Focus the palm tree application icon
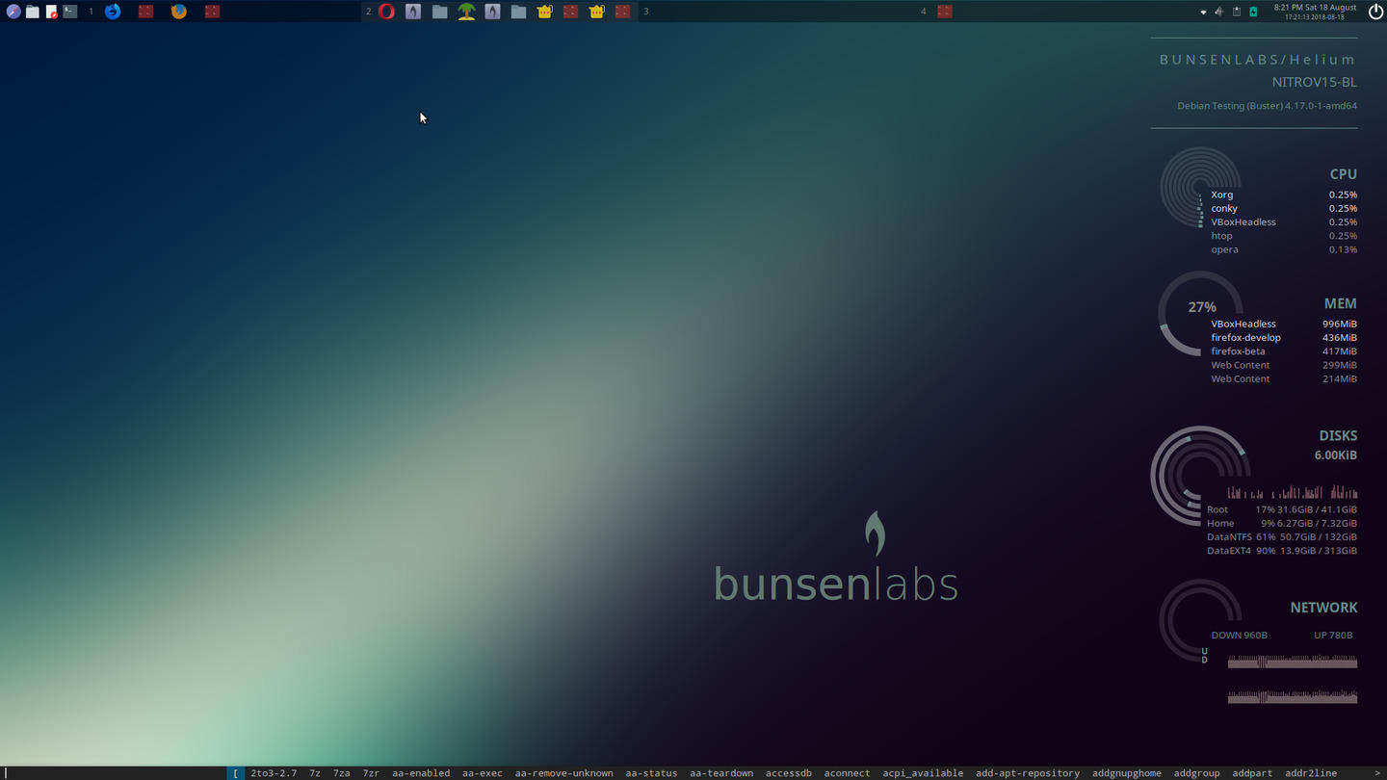The width and height of the screenshot is (1387, 780). 466,12
